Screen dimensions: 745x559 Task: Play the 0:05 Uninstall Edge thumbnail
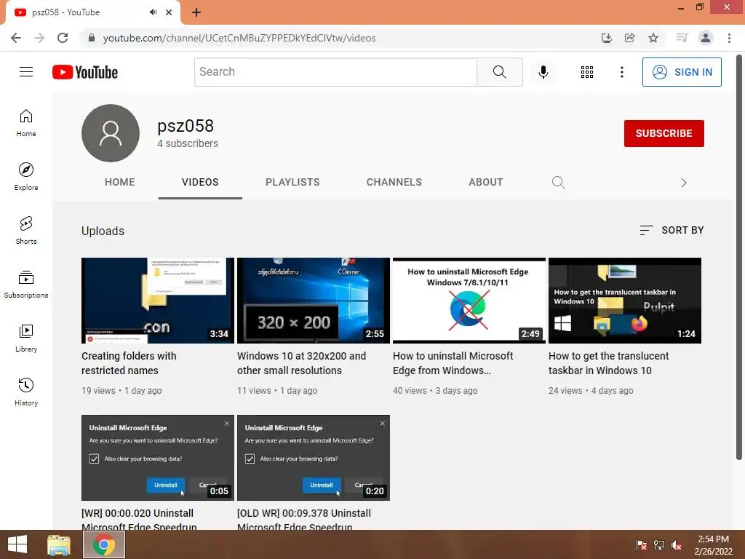pyautogui.click(x=158, y=458)
